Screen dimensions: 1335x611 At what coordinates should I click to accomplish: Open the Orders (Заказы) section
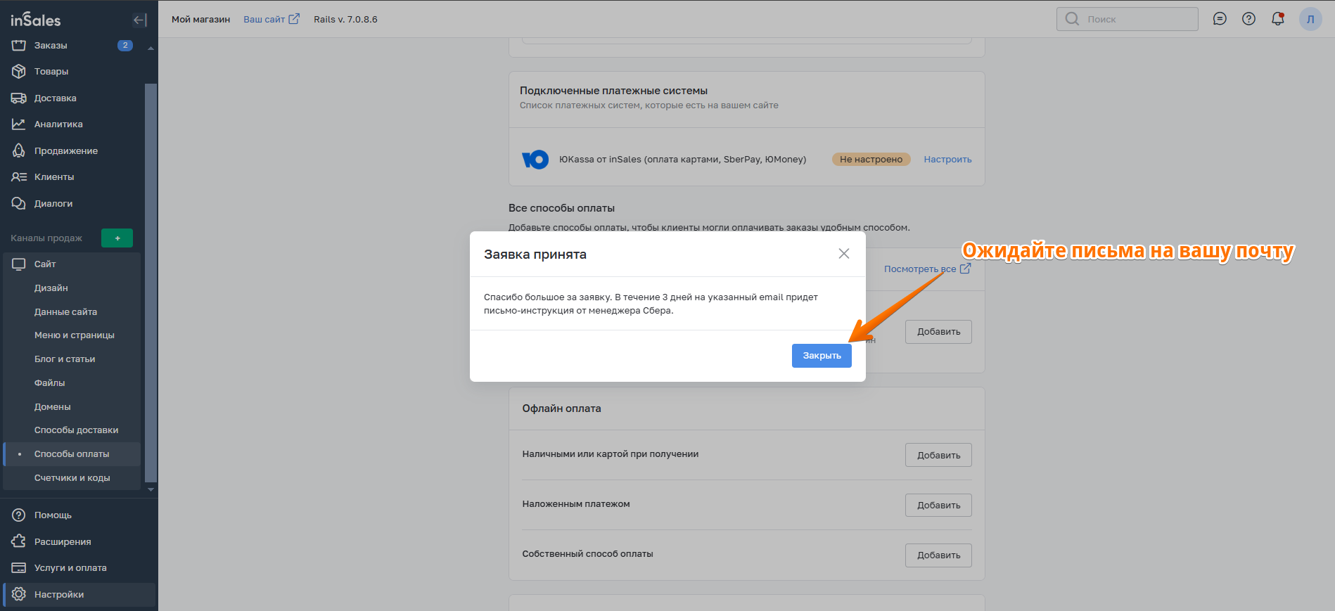tap(51, 46)
